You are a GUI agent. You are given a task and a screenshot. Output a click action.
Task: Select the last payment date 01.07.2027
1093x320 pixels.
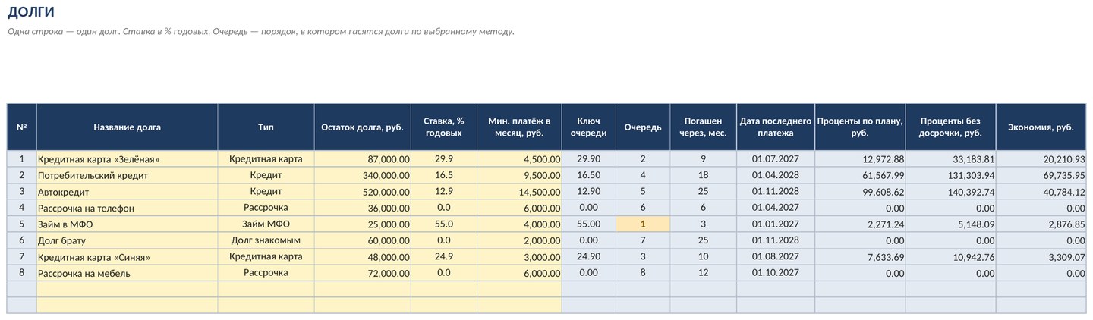tap(776, 159)
